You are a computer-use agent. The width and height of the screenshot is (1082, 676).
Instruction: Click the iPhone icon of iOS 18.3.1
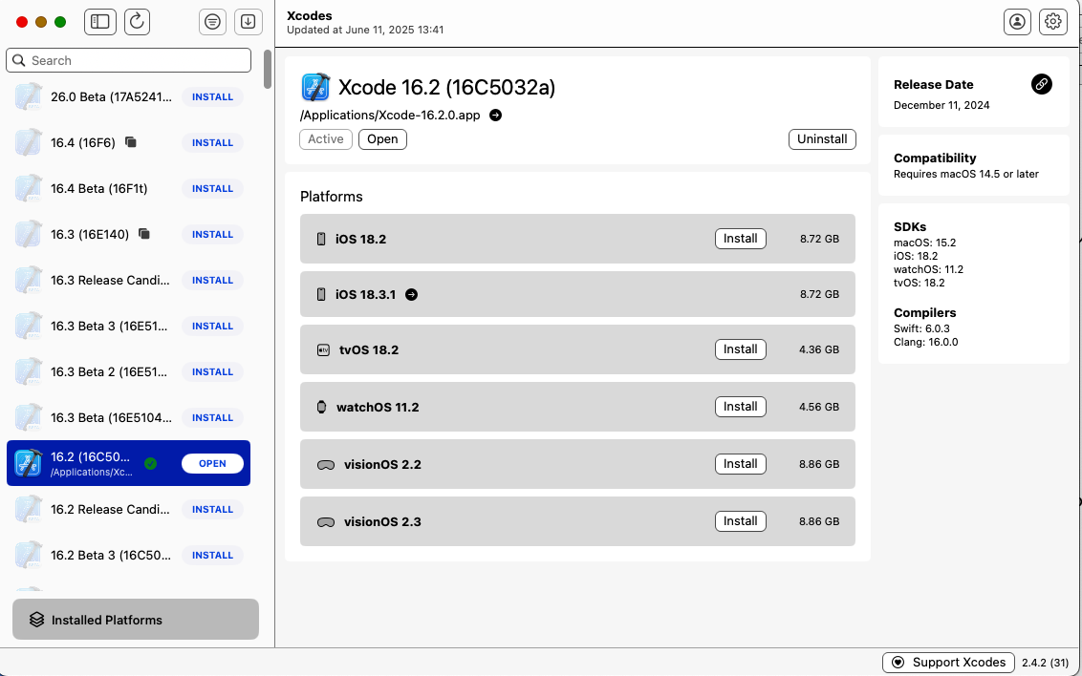[321, 294]
